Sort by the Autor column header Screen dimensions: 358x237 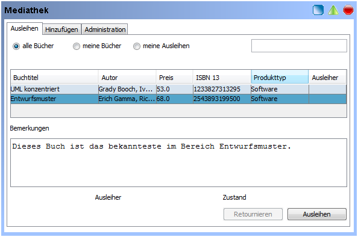click(x=127, y=78)
